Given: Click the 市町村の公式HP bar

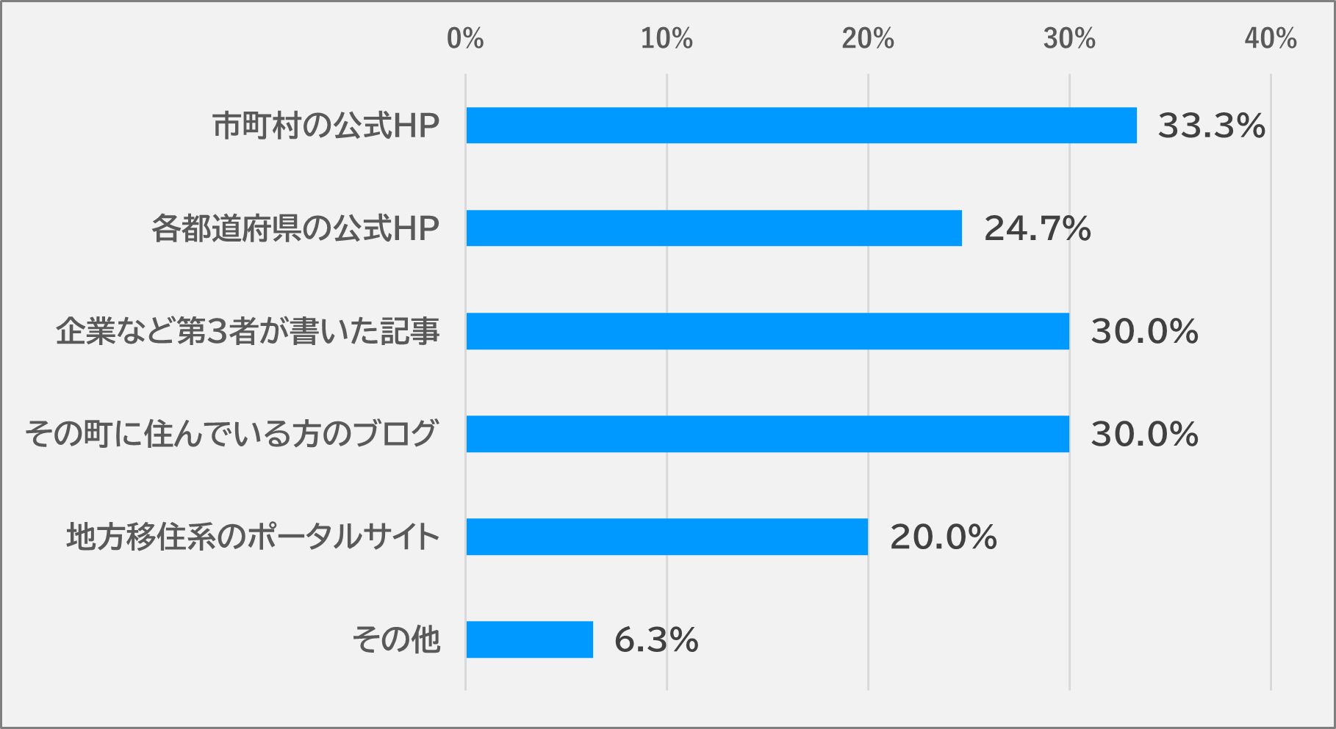Looking at the screenshot, I should 801,126.
